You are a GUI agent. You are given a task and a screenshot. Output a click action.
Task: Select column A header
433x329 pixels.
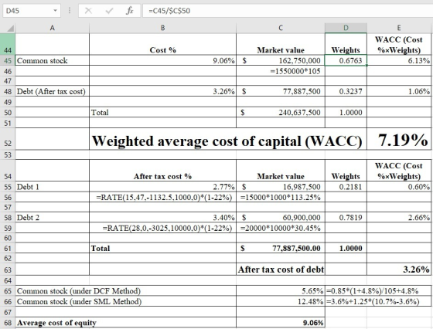(x=53, y=28)
